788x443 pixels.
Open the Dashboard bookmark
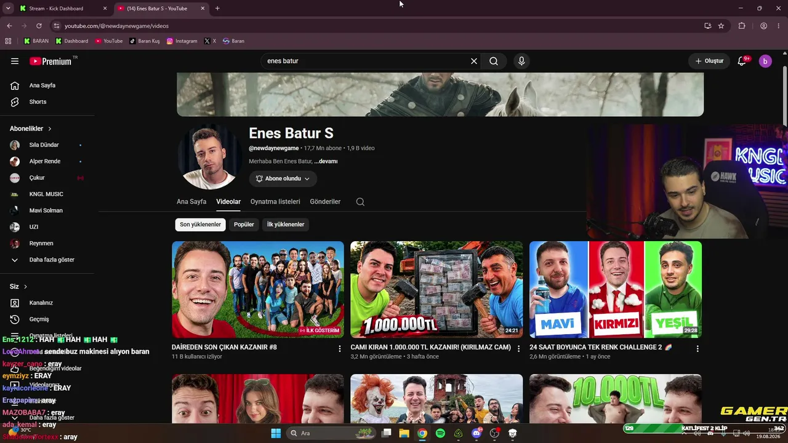[x=72, y=41]
